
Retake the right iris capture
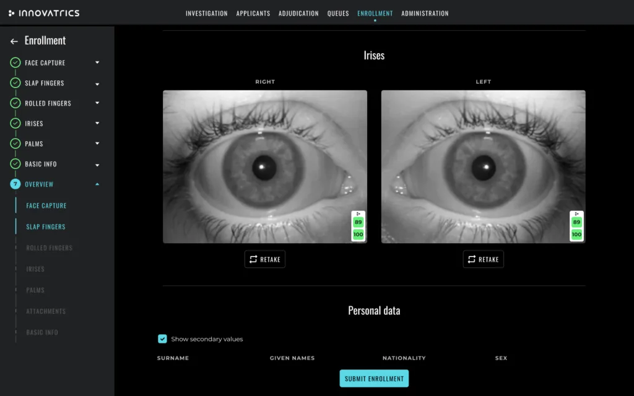pyautogui.click(x=265, y=259)
